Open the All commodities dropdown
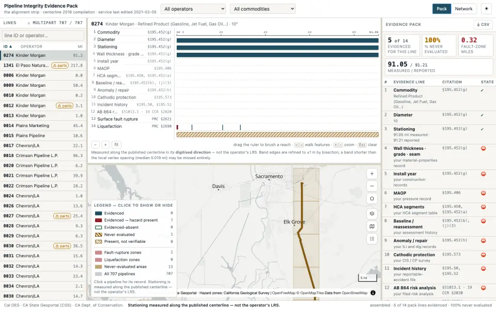 click(x=262, y=9)
